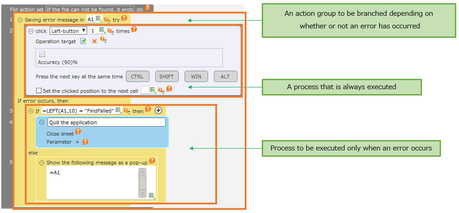This screenshot has height=213, width=459.
Task: Click the pop-up message scrollbar
Action: tap(142, 183)
